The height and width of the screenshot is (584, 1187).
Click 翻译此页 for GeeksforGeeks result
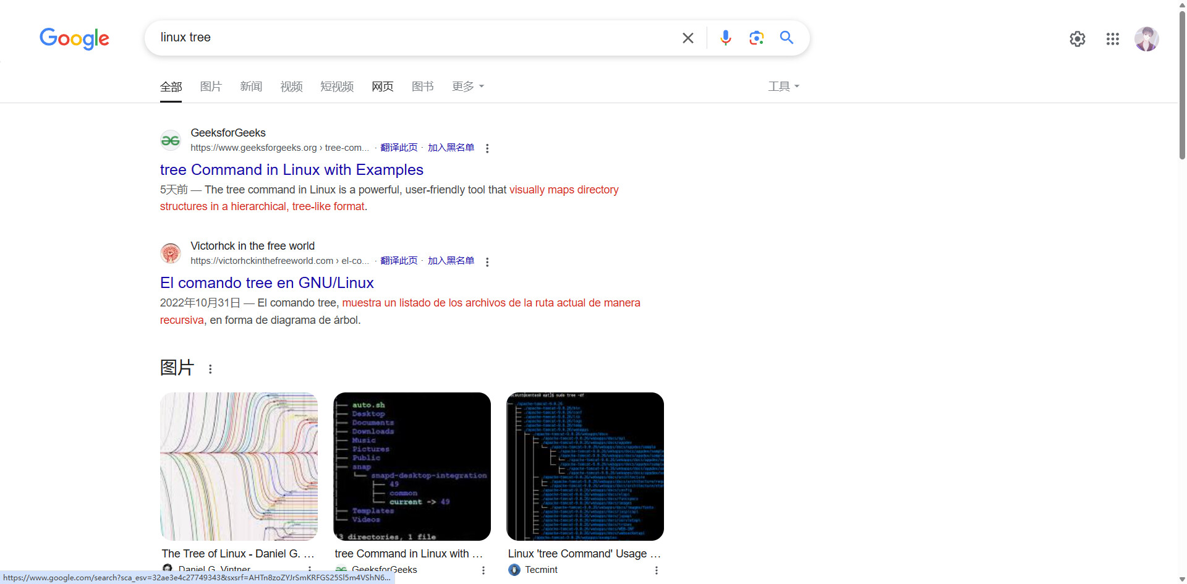point(399,148)
